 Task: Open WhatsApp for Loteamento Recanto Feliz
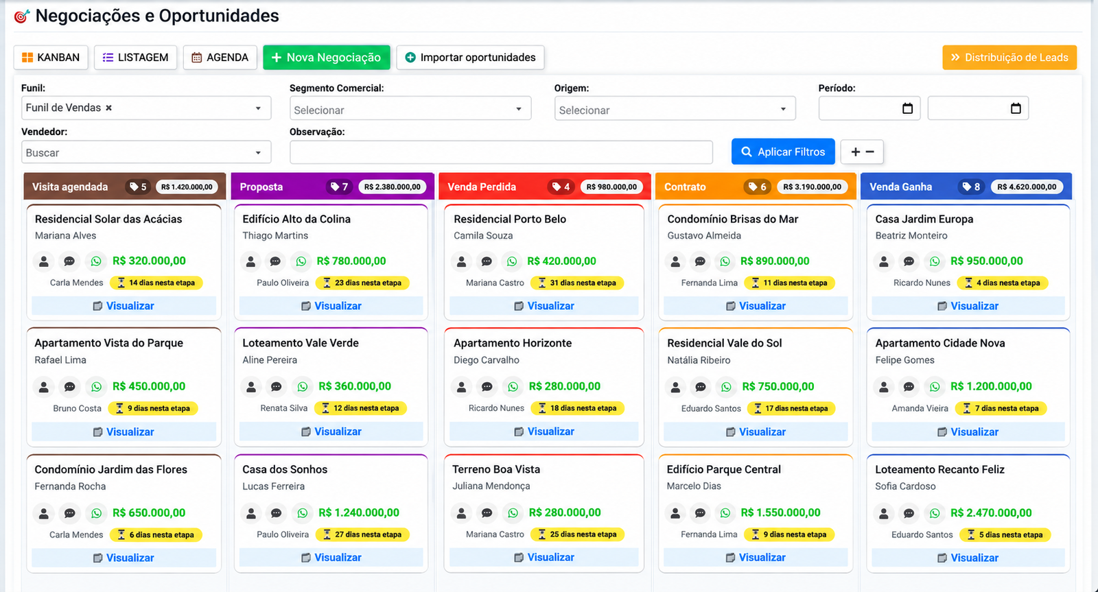point(935,513)
